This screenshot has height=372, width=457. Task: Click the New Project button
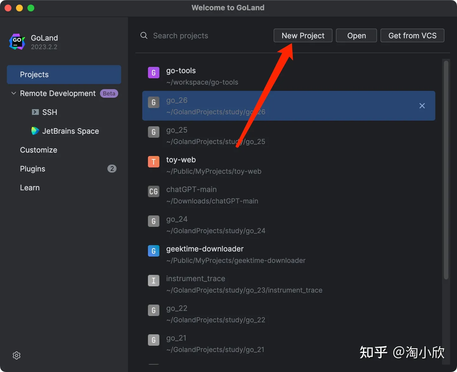[x=303, y=36]
